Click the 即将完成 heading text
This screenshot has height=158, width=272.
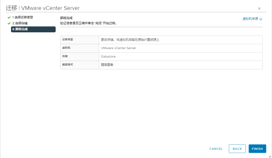[66, 18]
